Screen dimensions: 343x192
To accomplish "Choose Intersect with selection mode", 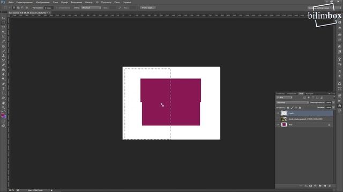I will (27, 8).
